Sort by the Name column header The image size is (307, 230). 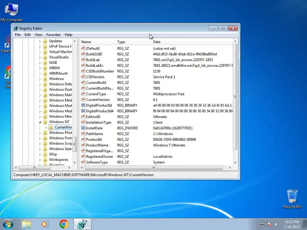click(97, 42)
